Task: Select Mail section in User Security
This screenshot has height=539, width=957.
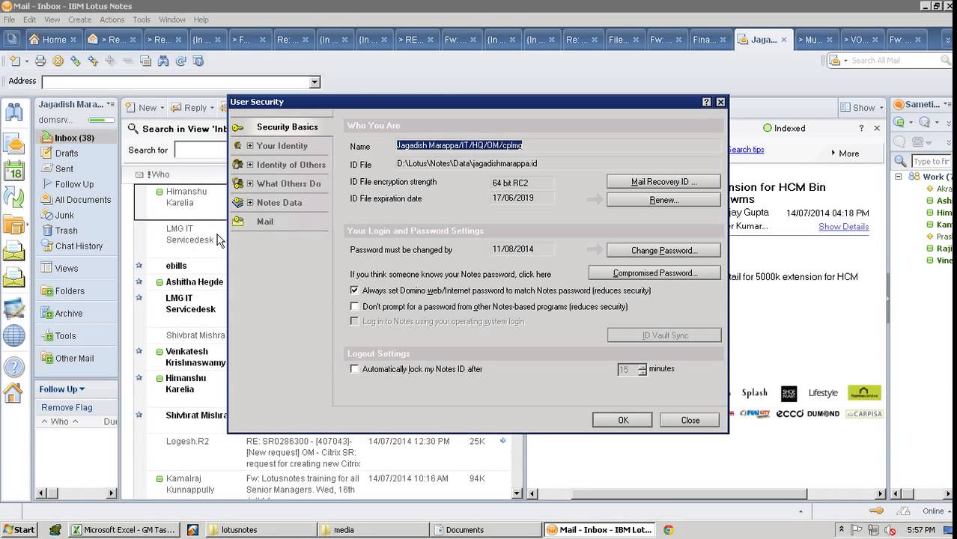Action: (264, 222)
